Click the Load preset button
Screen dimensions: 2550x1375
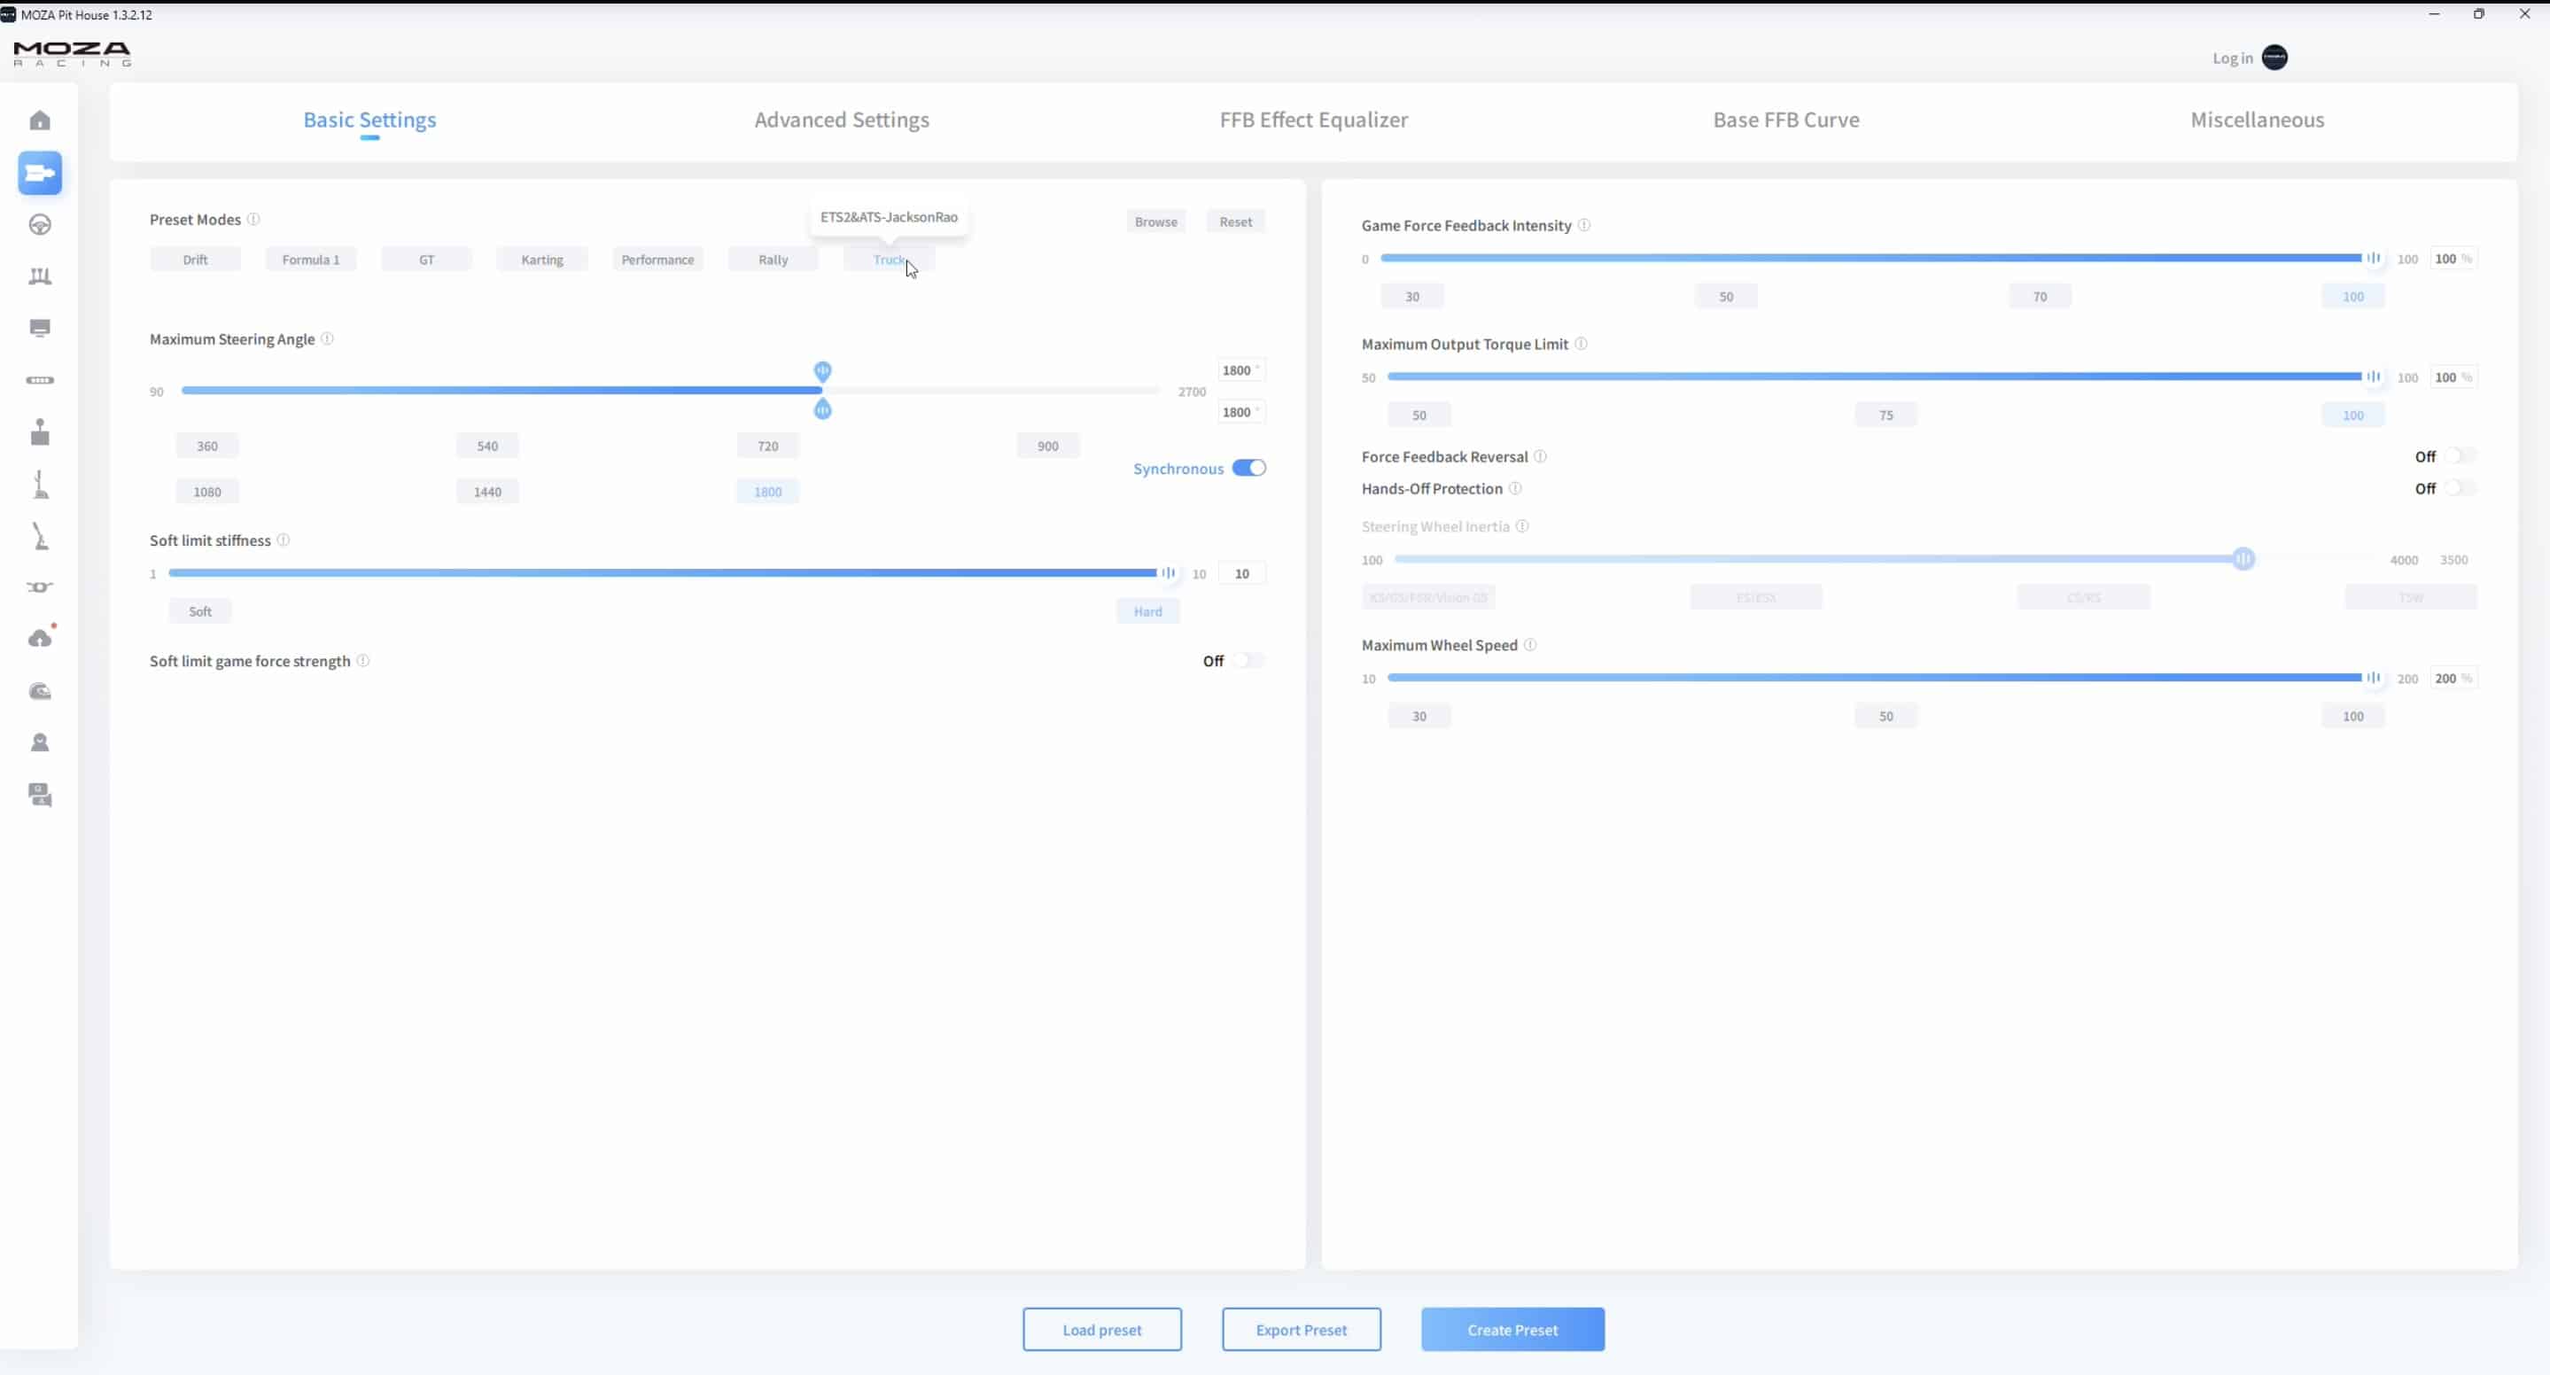(1101, 1330)
